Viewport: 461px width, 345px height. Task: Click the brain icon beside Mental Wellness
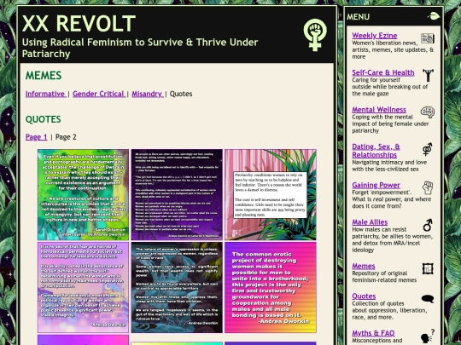click(x=428, y=112)
